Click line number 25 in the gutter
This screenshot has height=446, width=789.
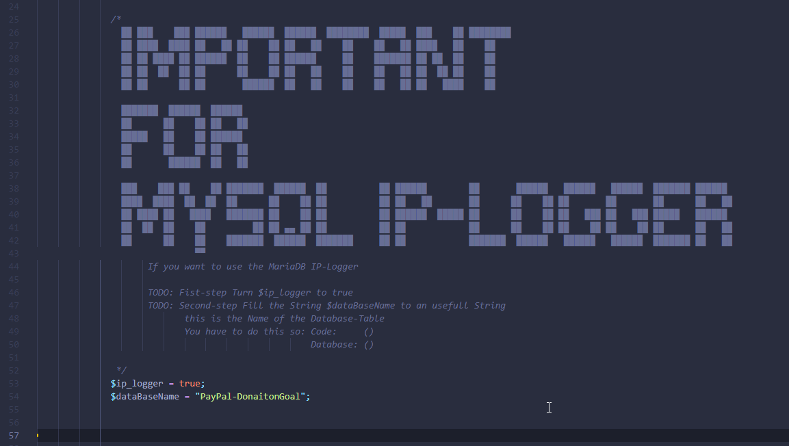14,20
